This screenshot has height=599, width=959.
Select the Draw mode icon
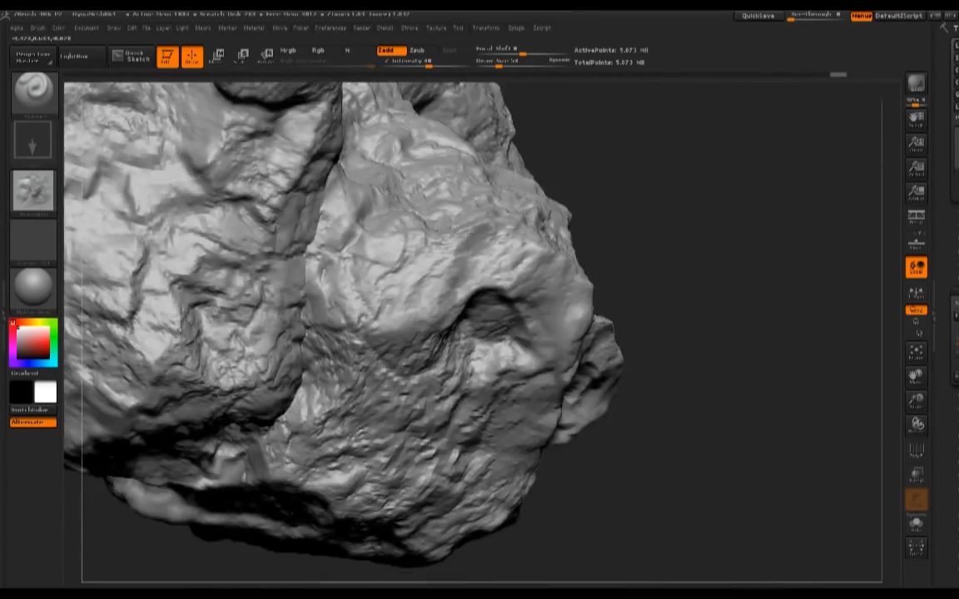pyautogui.click(x=191, y=57)
